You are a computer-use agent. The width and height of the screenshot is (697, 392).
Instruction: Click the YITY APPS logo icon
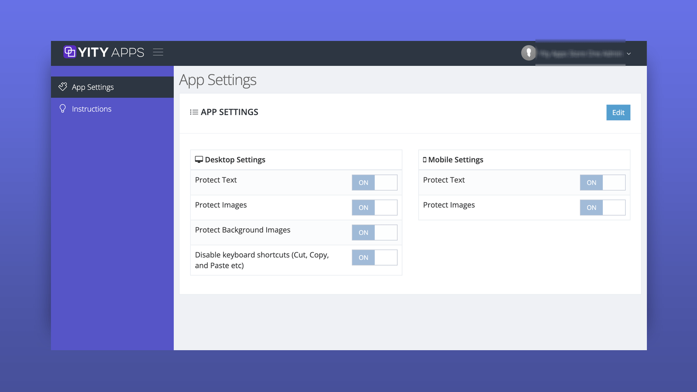(69, 52)
